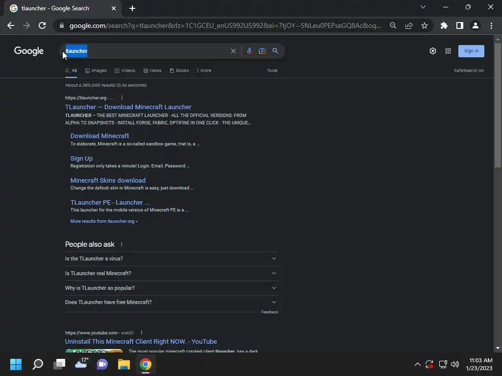Click the page vertical scrollbar thumb
This screenshot has width=502, height=376.
click(498, 105)
